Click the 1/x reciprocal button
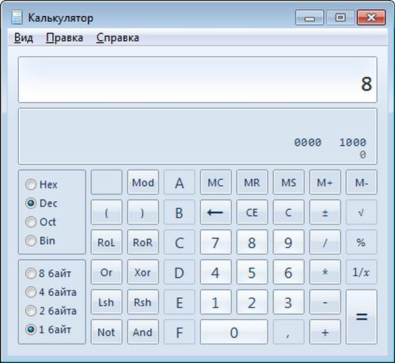 [x=362, y=272]
